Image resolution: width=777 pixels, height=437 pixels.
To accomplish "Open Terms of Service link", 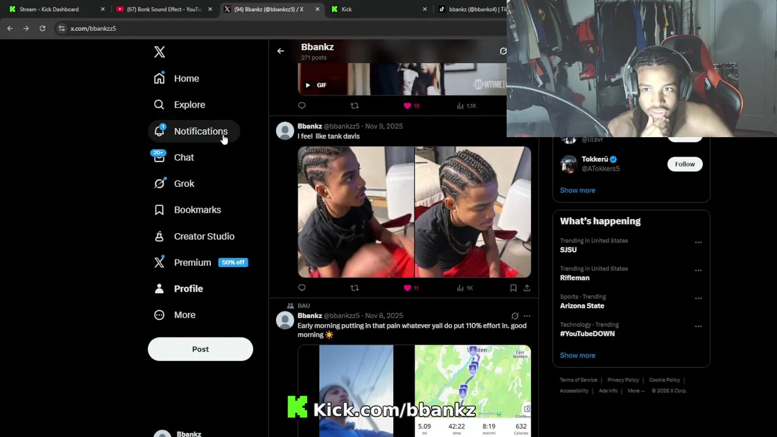I will (579, 380).
